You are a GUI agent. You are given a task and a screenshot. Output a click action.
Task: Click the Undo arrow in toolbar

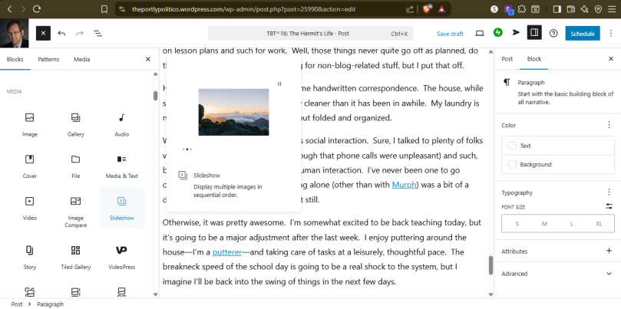61,34
